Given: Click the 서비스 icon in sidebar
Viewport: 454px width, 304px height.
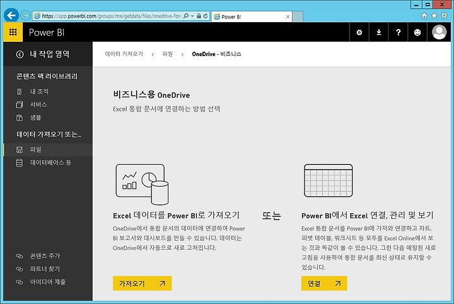Looking at the screenshot, I should tap(20, 105).
